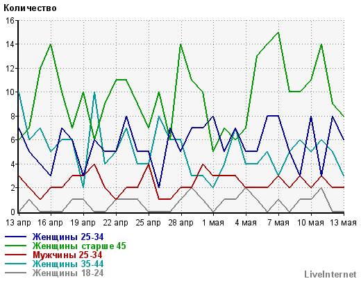The height and width of the screenshot is (281, 361).
Task: Click the 13 мая x-axis label
Action: pyautogui.click(x=343, y=223)
